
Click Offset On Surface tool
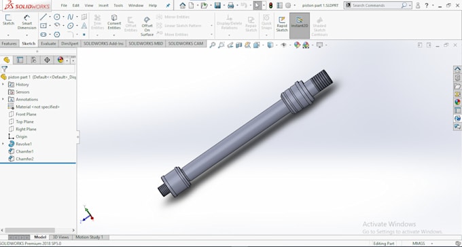[x=147, y=26]
